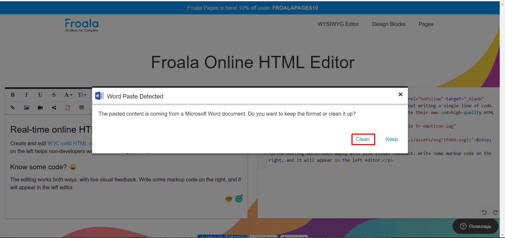505x238 pixels.
Task: Toggle underline formatting in editor toolbar
Action: click(40, 95)
